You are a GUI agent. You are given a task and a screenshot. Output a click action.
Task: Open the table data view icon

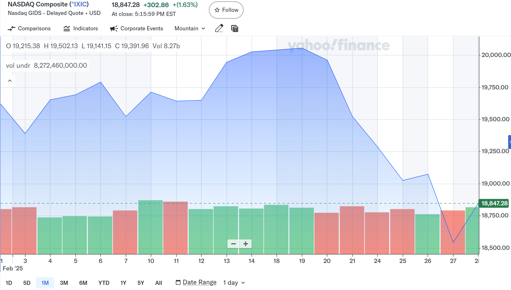click(x=235, y=29)
